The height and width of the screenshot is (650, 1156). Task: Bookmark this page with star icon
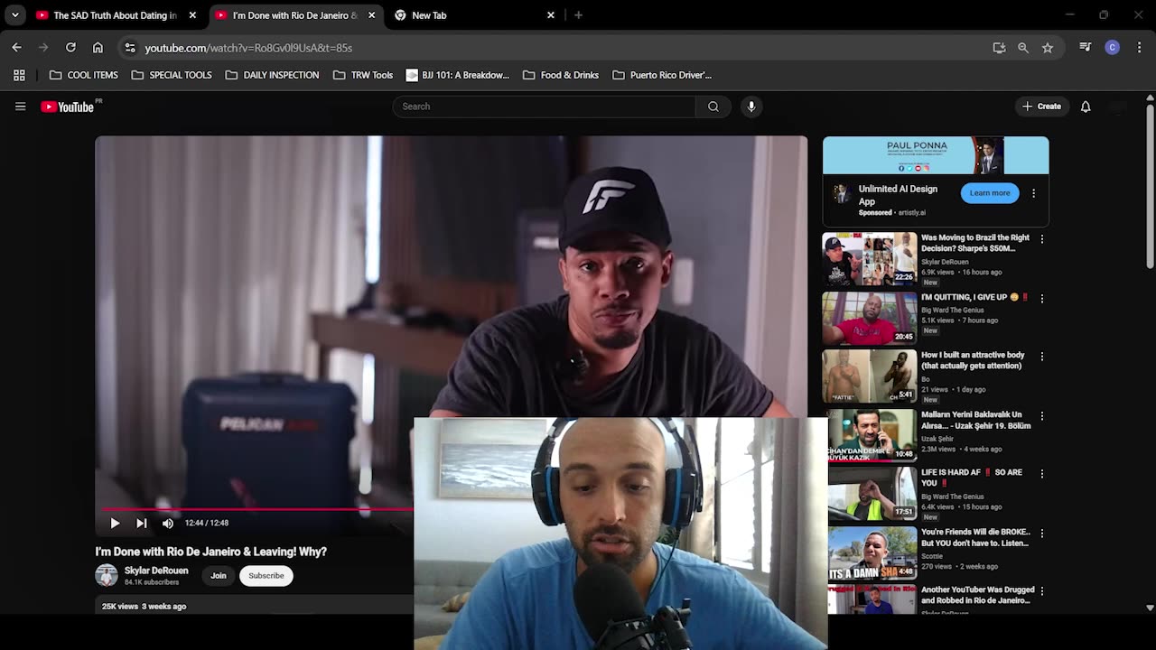(1048, 48)
